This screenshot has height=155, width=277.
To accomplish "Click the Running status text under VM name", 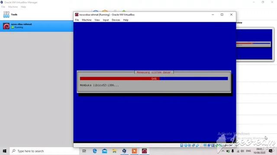I will [19, 28].
